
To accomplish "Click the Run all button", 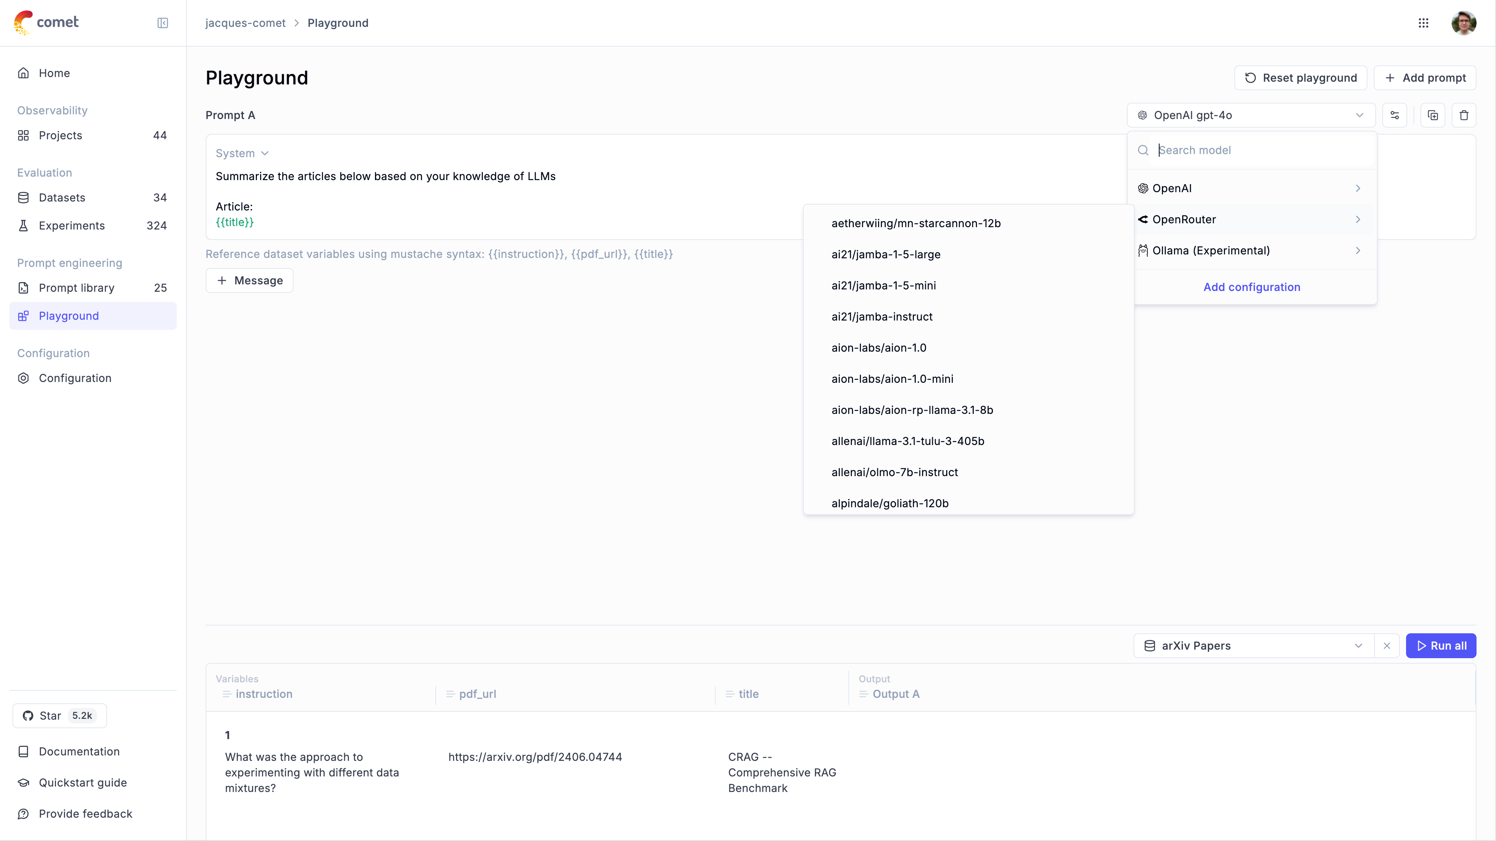I will [x=1441, y=646].
